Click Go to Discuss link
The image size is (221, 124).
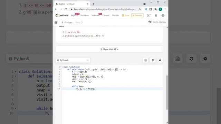pyautogui.click(x=157, y=22)
